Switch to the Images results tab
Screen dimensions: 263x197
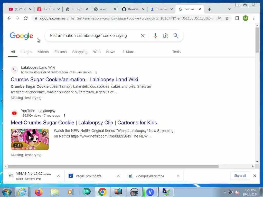tap(26, 52)
